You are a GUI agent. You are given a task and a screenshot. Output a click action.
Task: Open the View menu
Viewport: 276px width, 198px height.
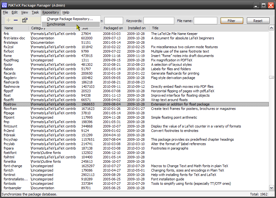[24, 12]
